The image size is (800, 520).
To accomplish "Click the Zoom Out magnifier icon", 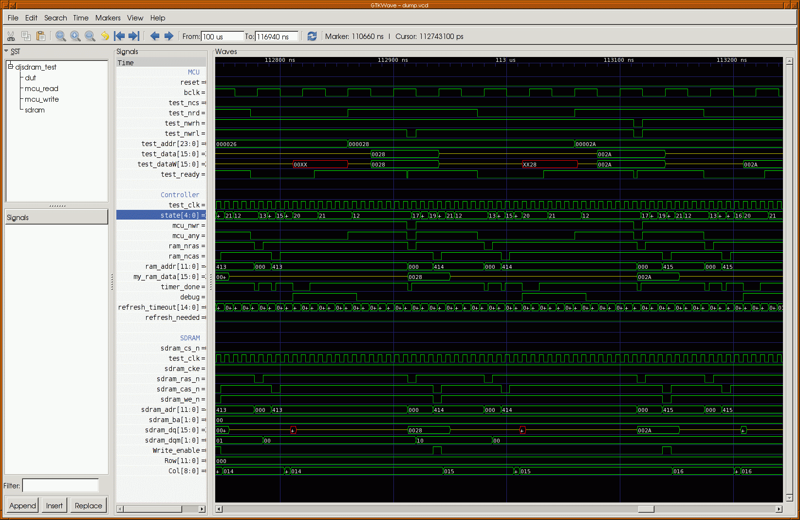I will click(x=90, y=36).
